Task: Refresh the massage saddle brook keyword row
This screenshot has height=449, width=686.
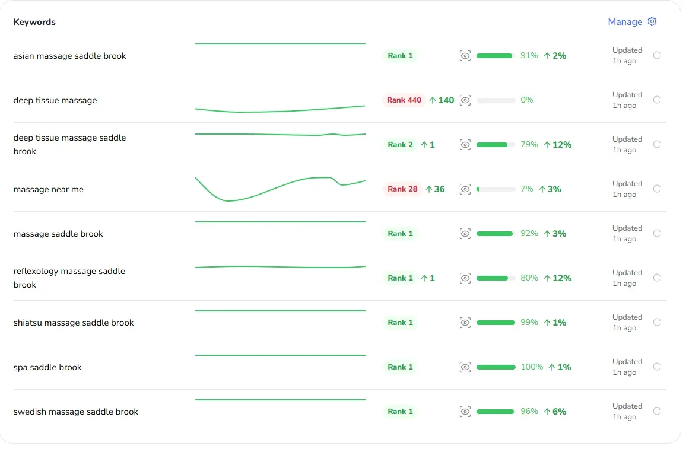Action: 657,233
